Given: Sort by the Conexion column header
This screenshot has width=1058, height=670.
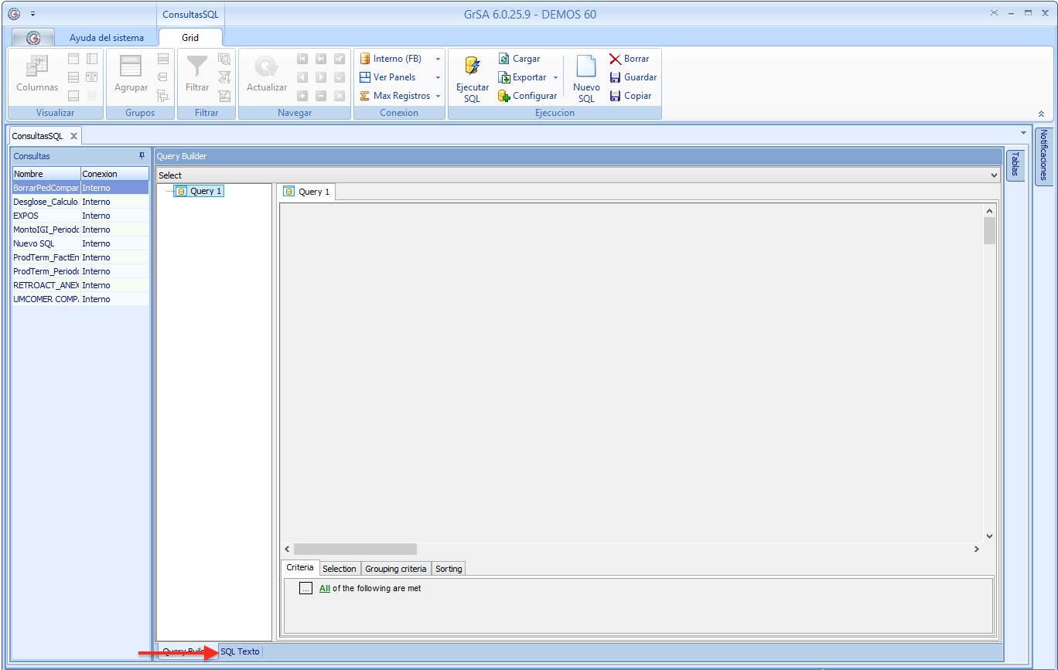Looking at the screenshot, I should 114,174.
